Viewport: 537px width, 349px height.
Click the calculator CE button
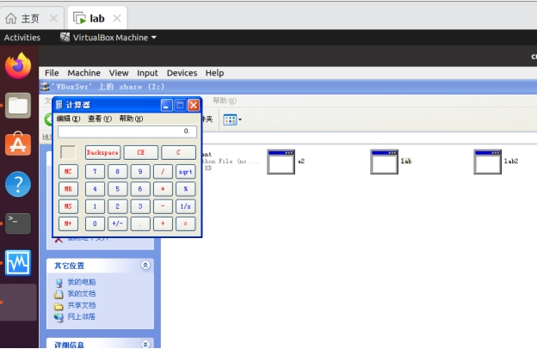tap(141, 153)
